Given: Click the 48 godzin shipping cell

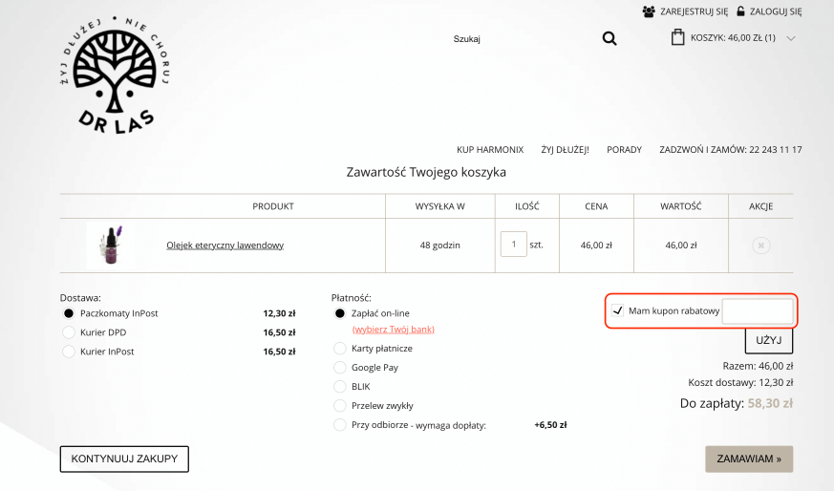Looking at the screenshot, I should (x=439, y=245).
